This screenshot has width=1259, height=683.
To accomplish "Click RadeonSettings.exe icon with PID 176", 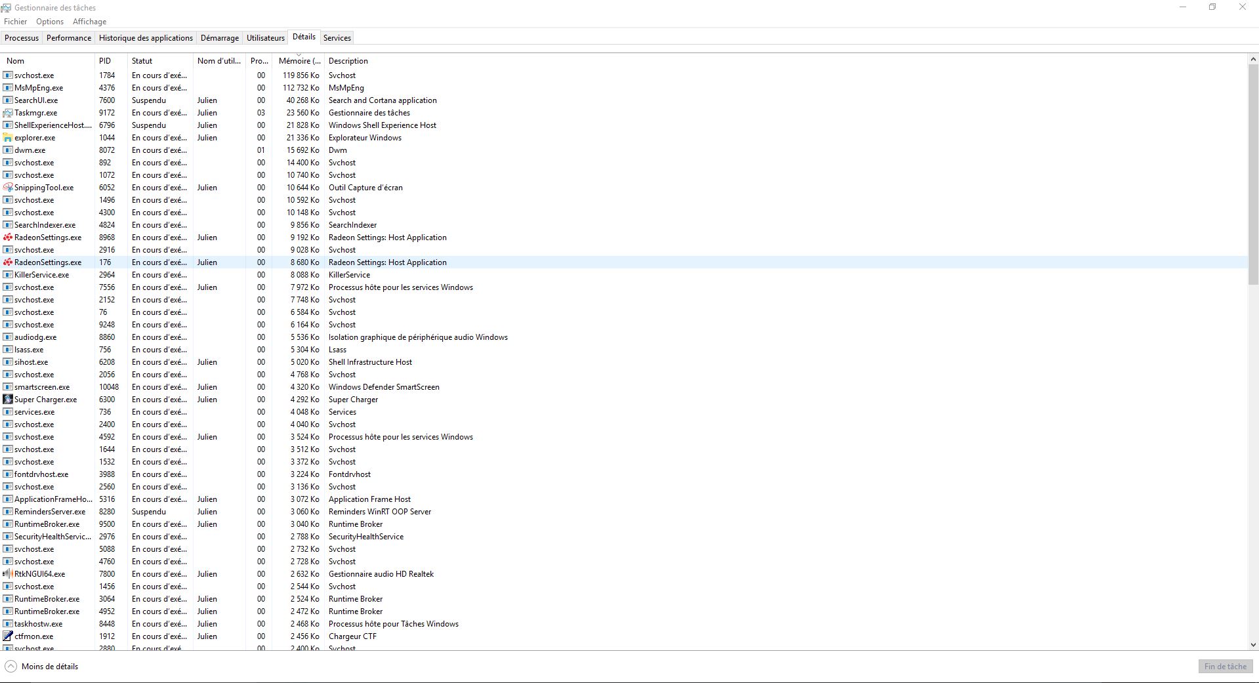I will (x=8, y=262).
